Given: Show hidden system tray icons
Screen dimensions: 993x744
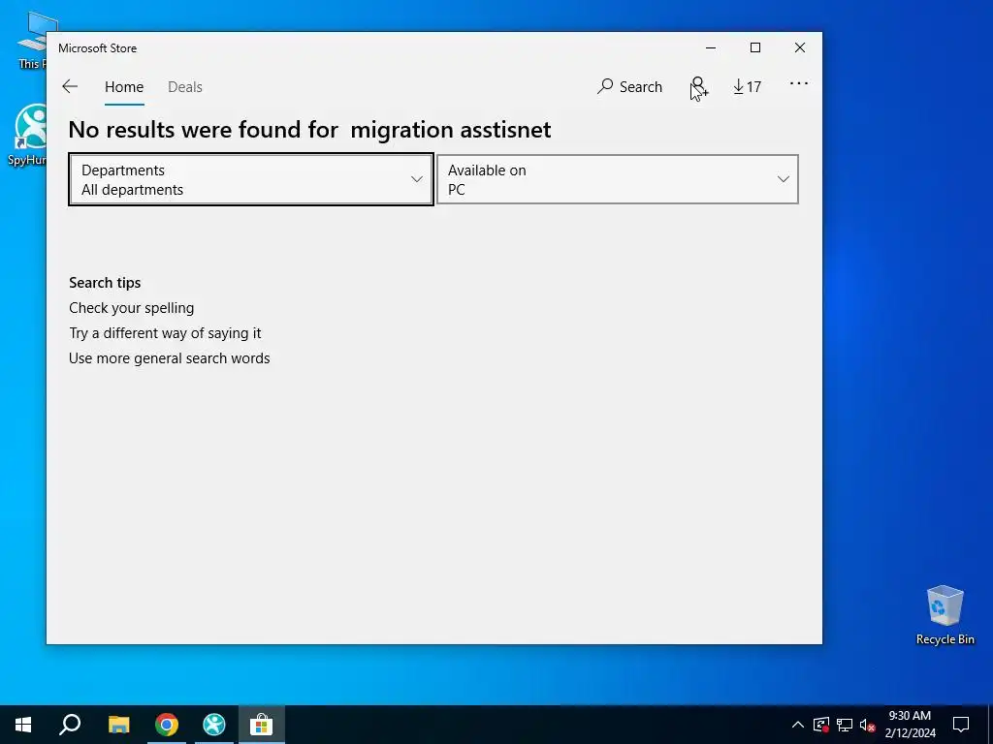Looking at the screenshot, I should pos(798,725).
